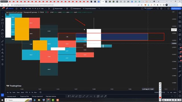The height and width of the screenshot is (102, 182).
Task: Open the Редактор Pine tab
Action: [x=24, y=96]
